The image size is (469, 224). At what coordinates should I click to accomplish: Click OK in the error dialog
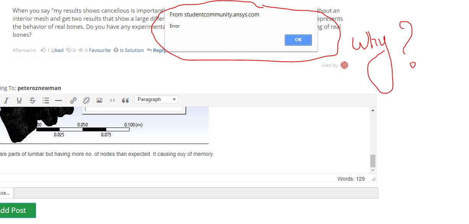point(298,40)
